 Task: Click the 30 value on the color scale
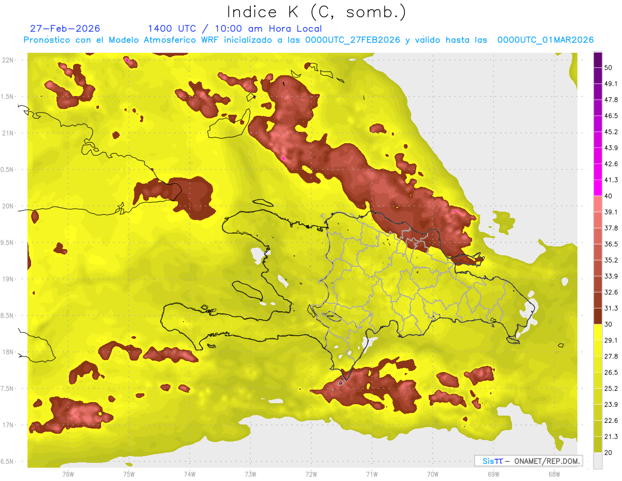tap(609, 324)
